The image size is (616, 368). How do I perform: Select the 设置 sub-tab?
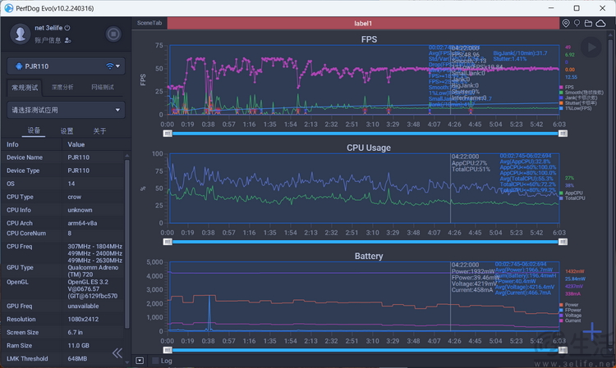tap(67, 131)
